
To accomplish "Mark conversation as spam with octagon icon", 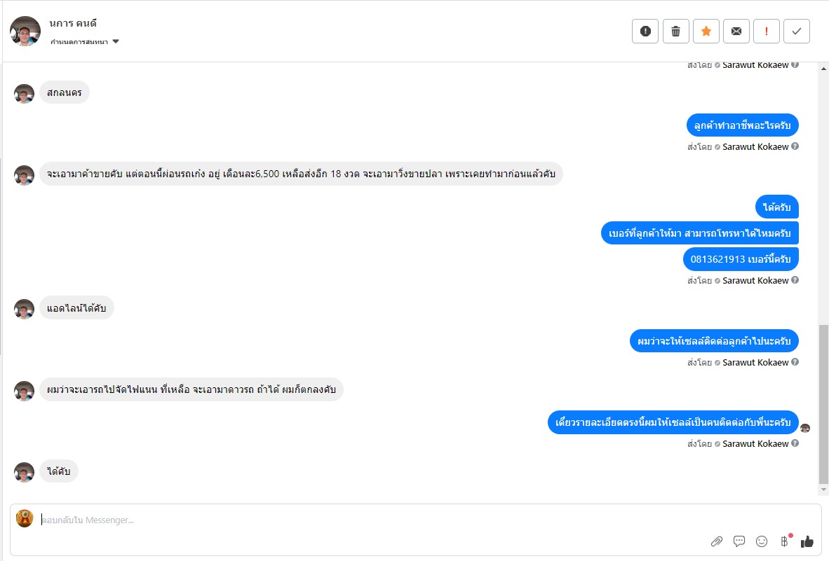I will pos(645,31).
